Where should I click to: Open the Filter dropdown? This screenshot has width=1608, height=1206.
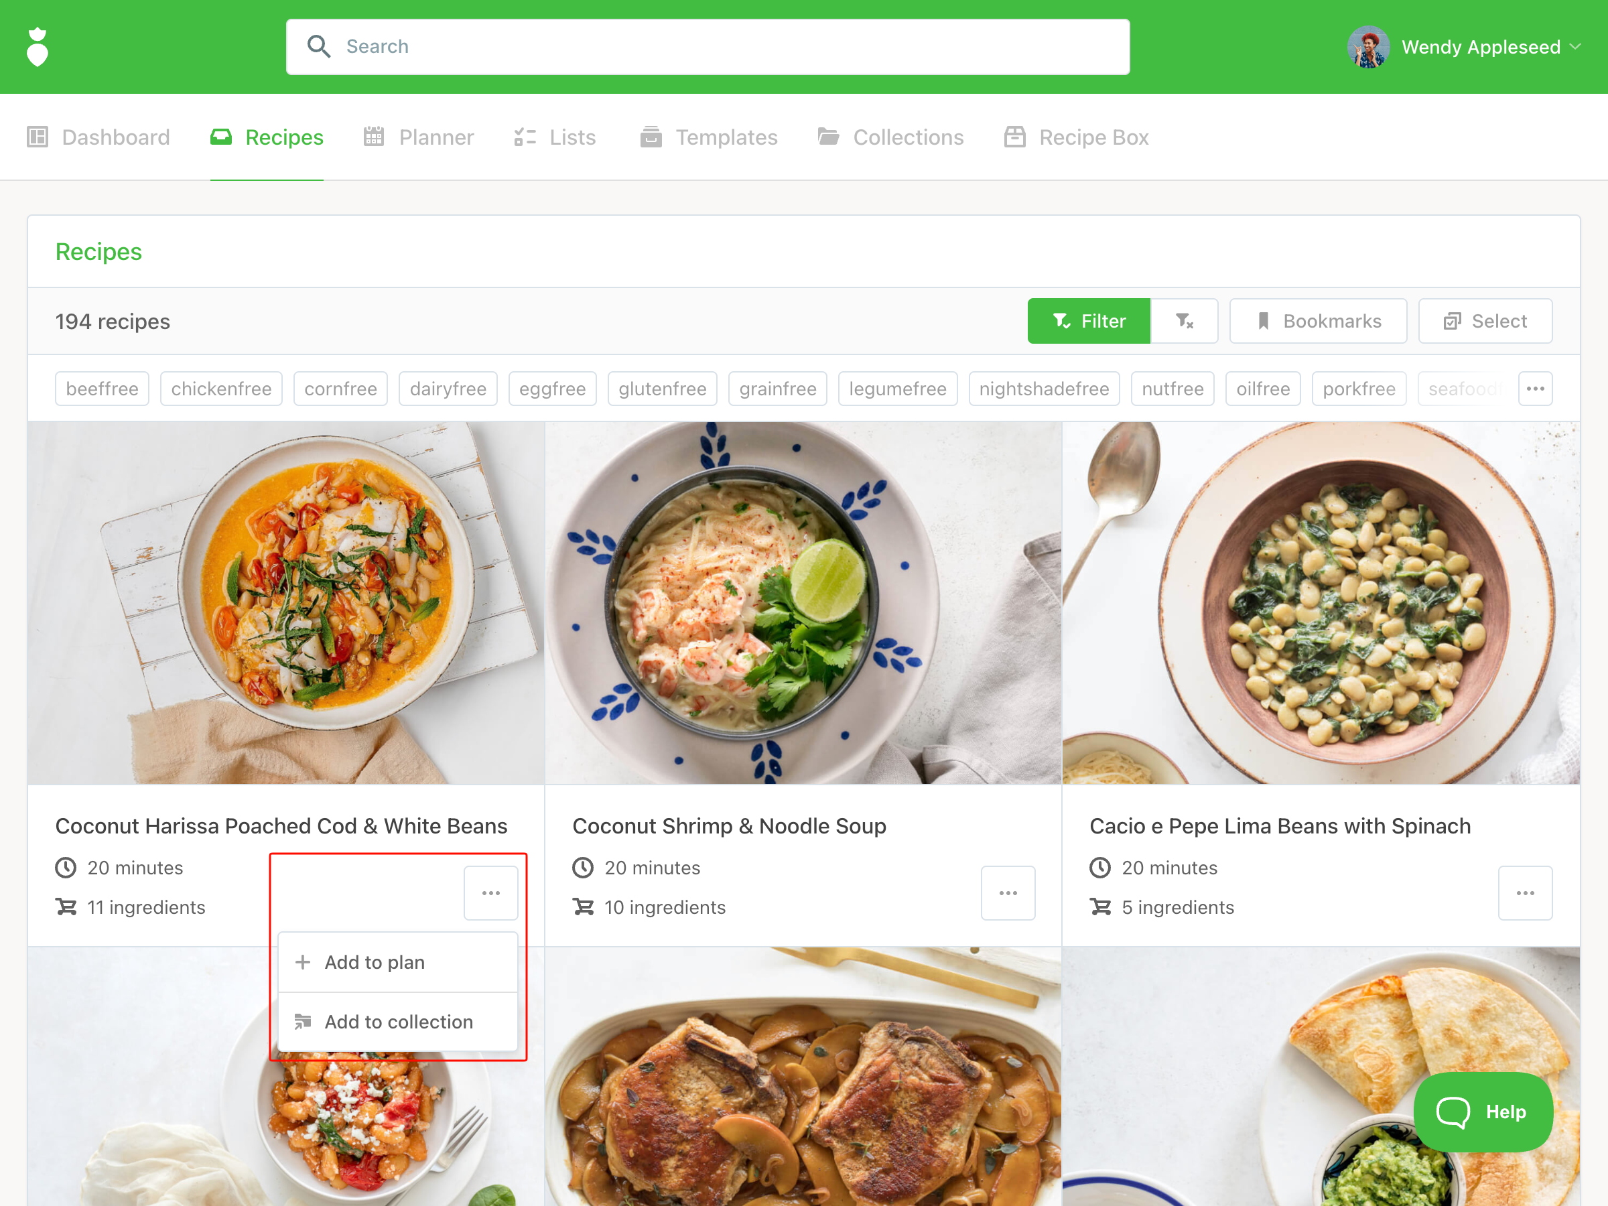[1089, 320]
